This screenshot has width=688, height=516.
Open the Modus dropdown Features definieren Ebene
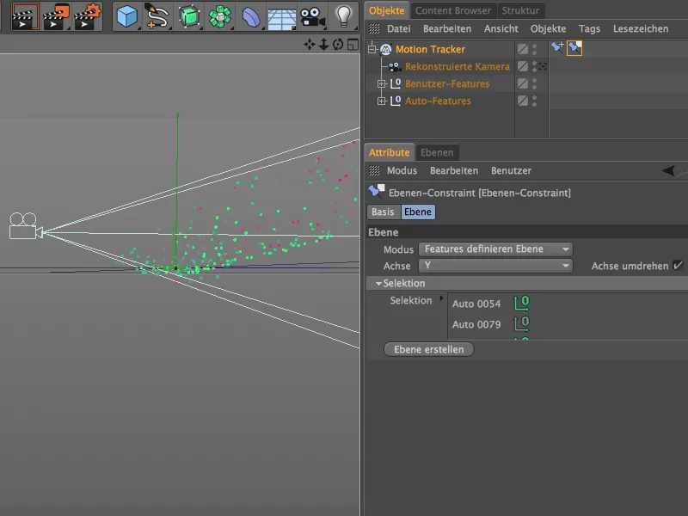[x=496, y=249]
